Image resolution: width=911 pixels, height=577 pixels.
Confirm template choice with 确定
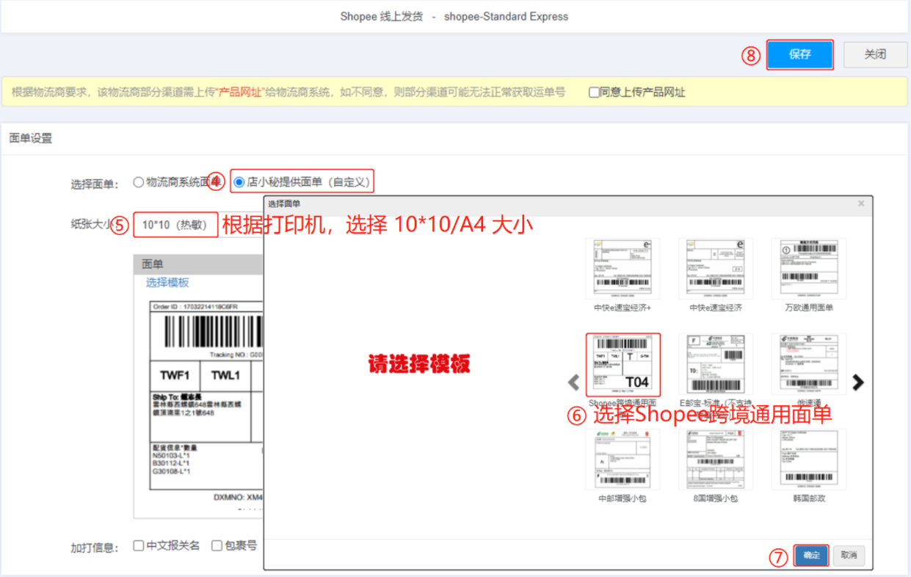[811, 556]
